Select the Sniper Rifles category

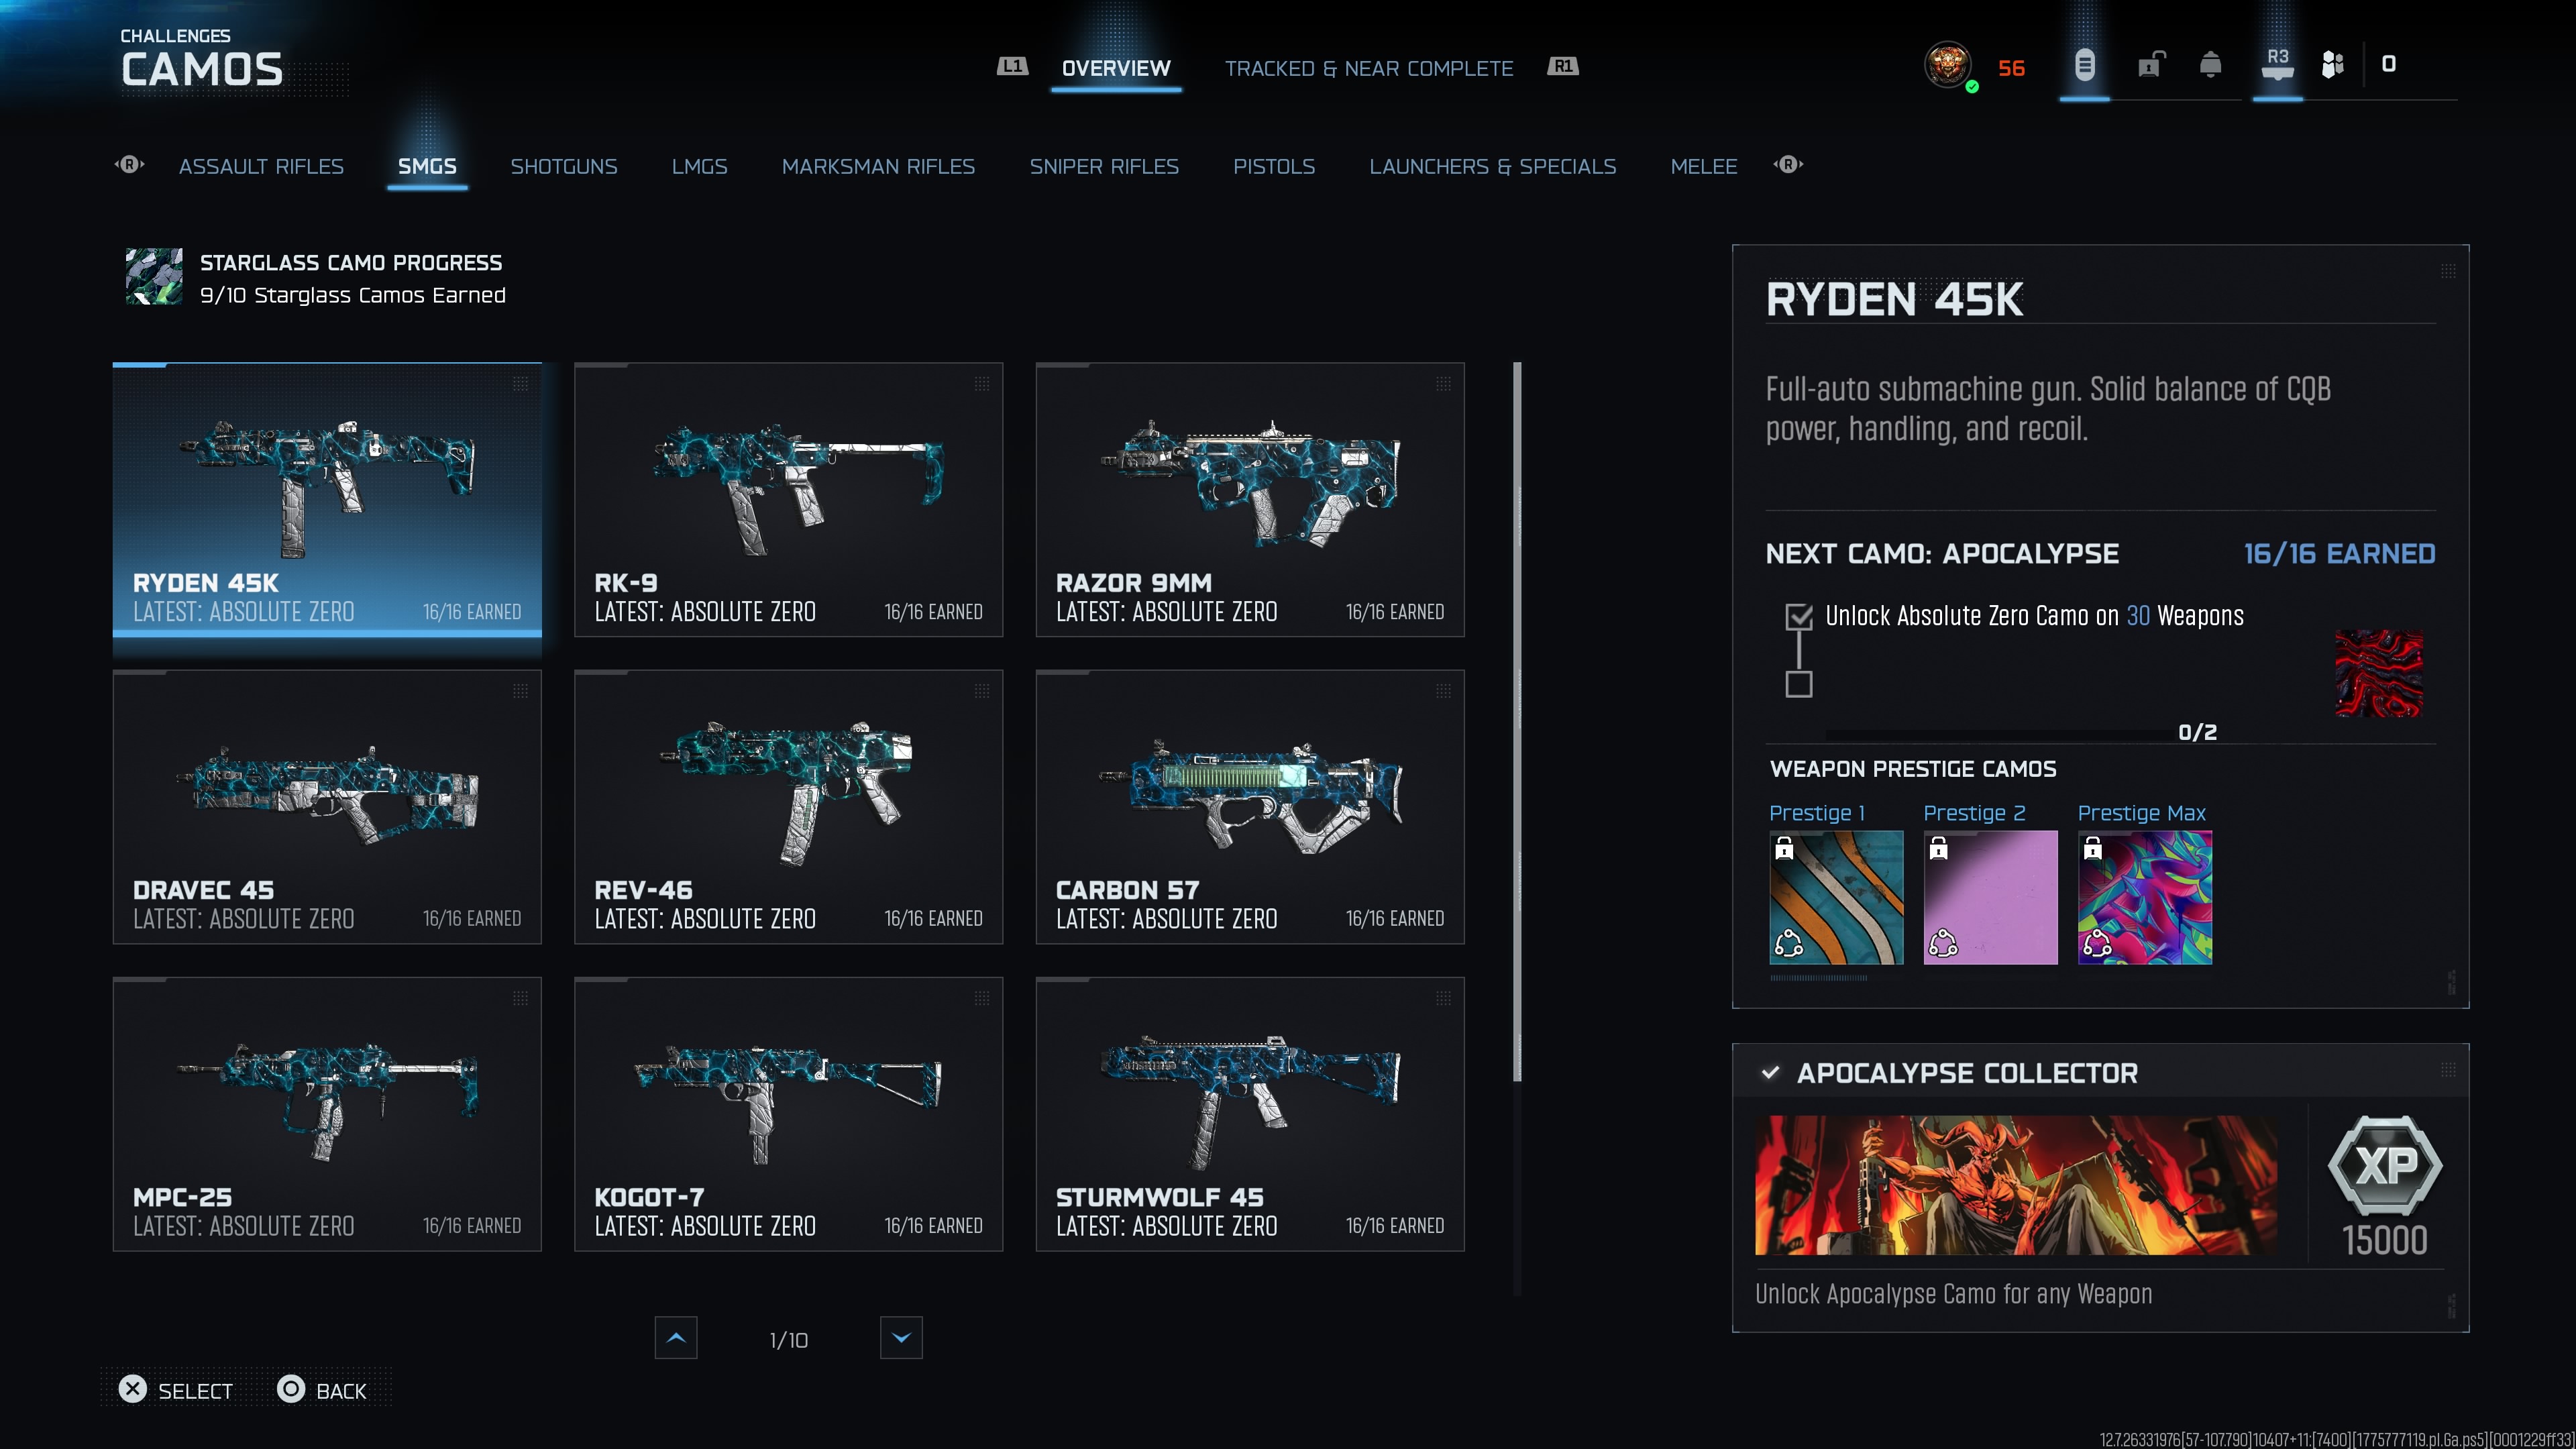(1104, 166)
